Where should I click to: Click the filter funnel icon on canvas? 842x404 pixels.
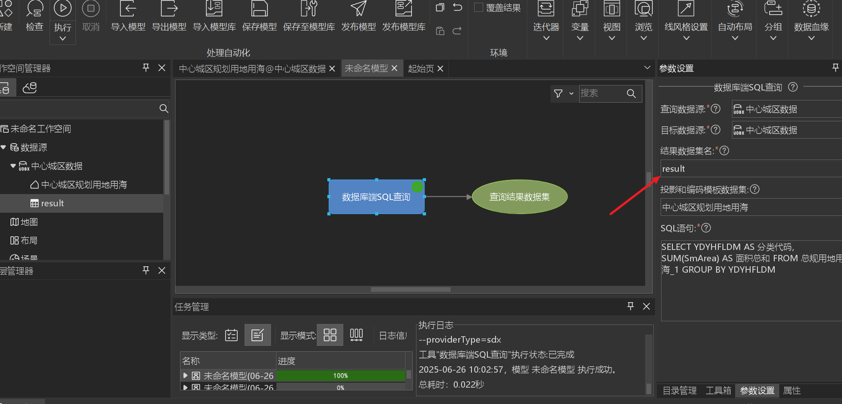[558, 94]
